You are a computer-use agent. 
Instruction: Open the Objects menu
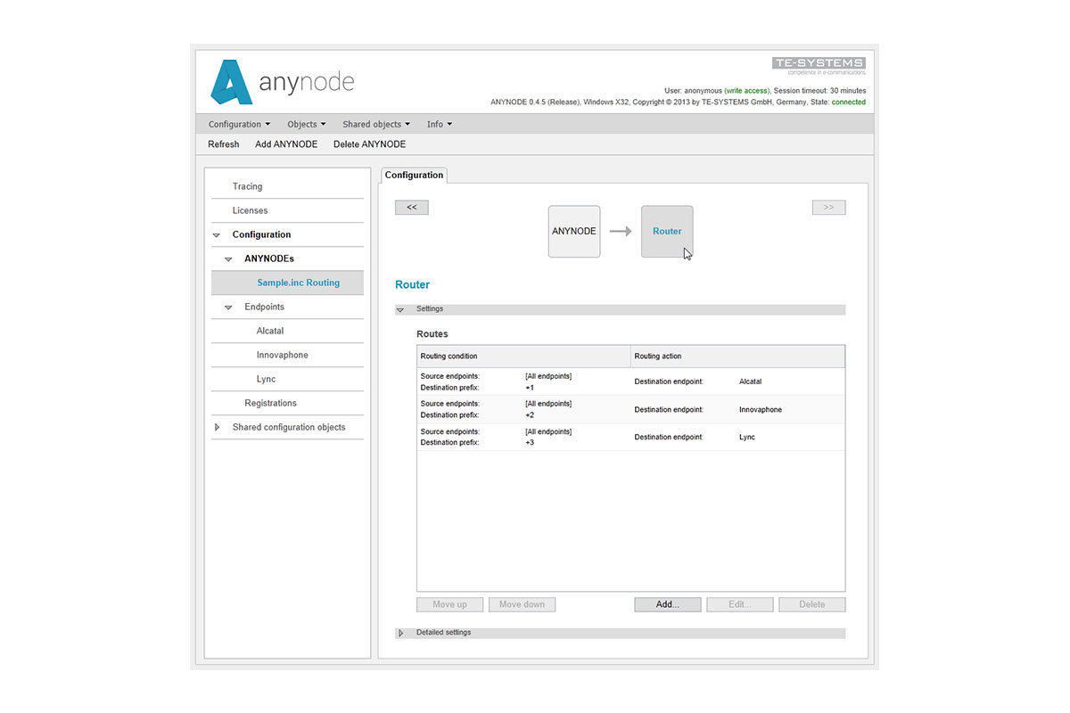tap(307, 125)
